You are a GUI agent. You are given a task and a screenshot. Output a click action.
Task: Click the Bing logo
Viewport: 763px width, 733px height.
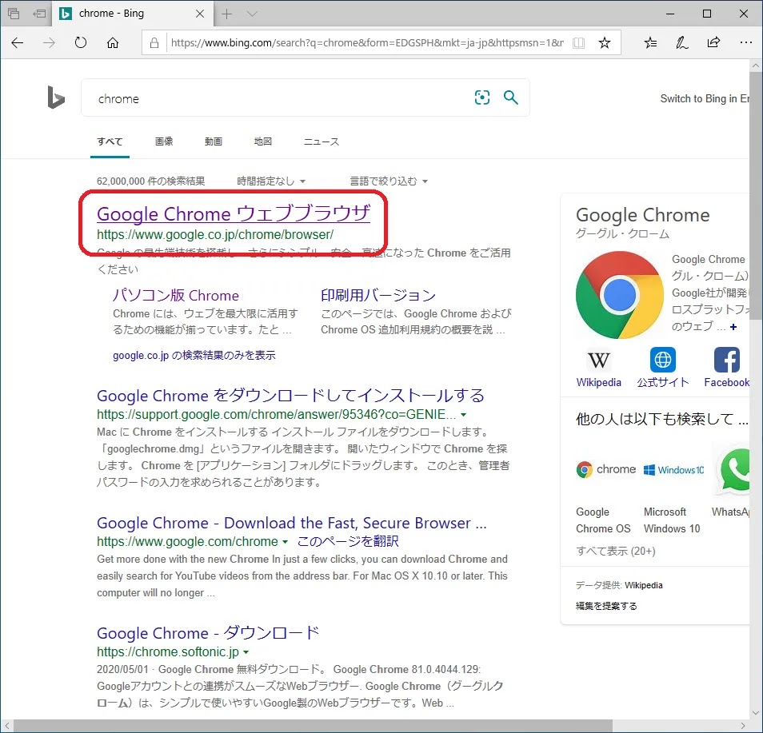[x=56, y=97]
